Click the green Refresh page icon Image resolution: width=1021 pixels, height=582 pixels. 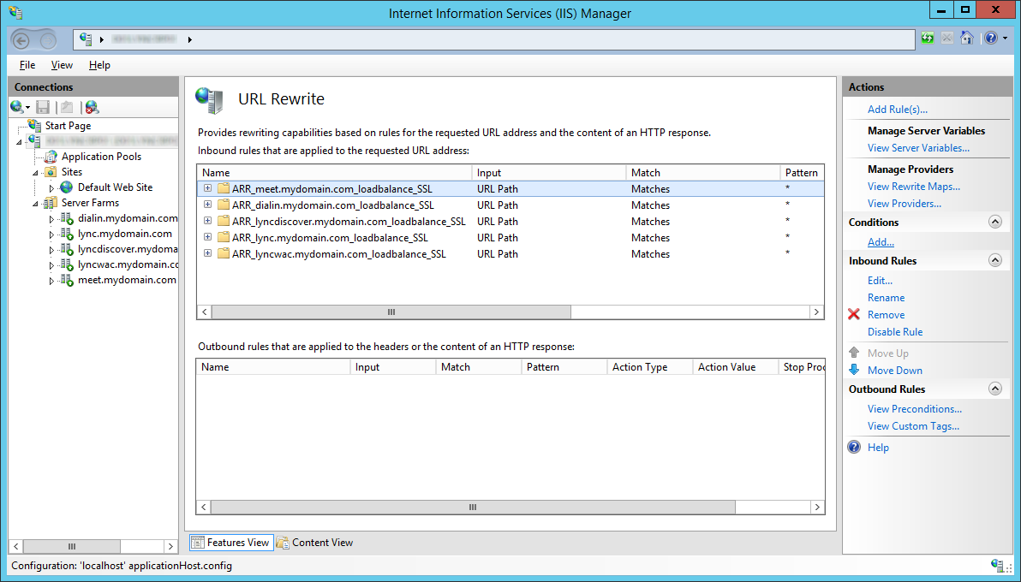928,39
